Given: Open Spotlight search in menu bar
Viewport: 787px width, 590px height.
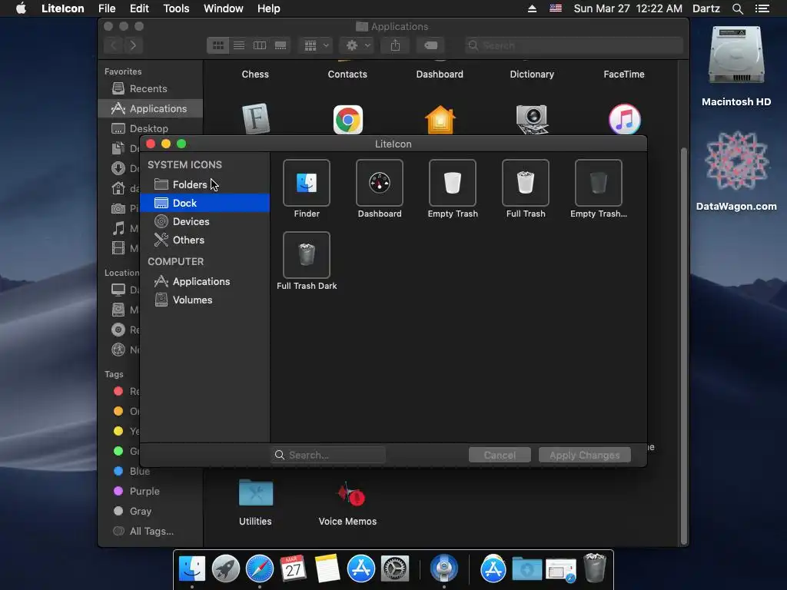Looking at the screenshot, I should click(737, 8).
